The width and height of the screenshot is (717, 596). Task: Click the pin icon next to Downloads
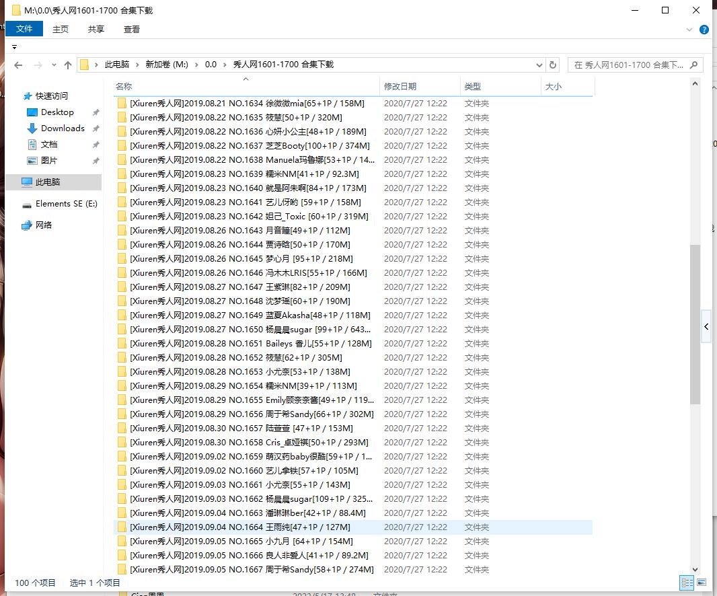[x=96, y=128]
